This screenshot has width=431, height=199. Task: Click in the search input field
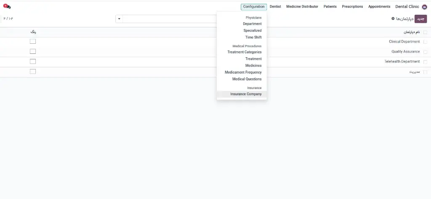pos(170,19)
